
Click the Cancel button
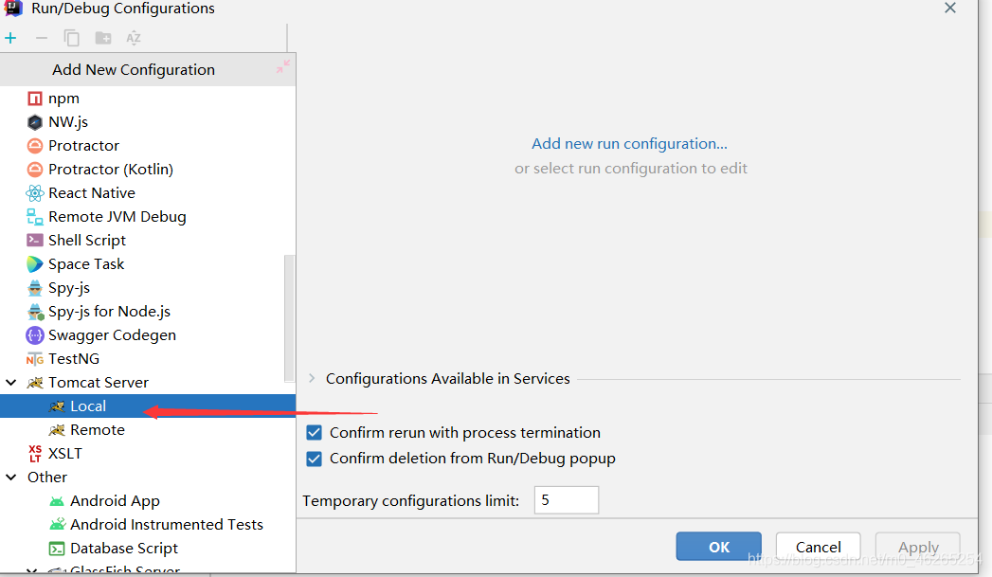point(818,547)
